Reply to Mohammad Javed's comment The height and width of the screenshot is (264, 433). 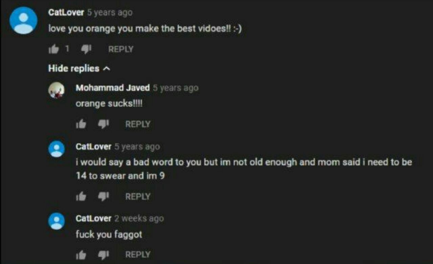pyautogui.click(x=138, y=124)
